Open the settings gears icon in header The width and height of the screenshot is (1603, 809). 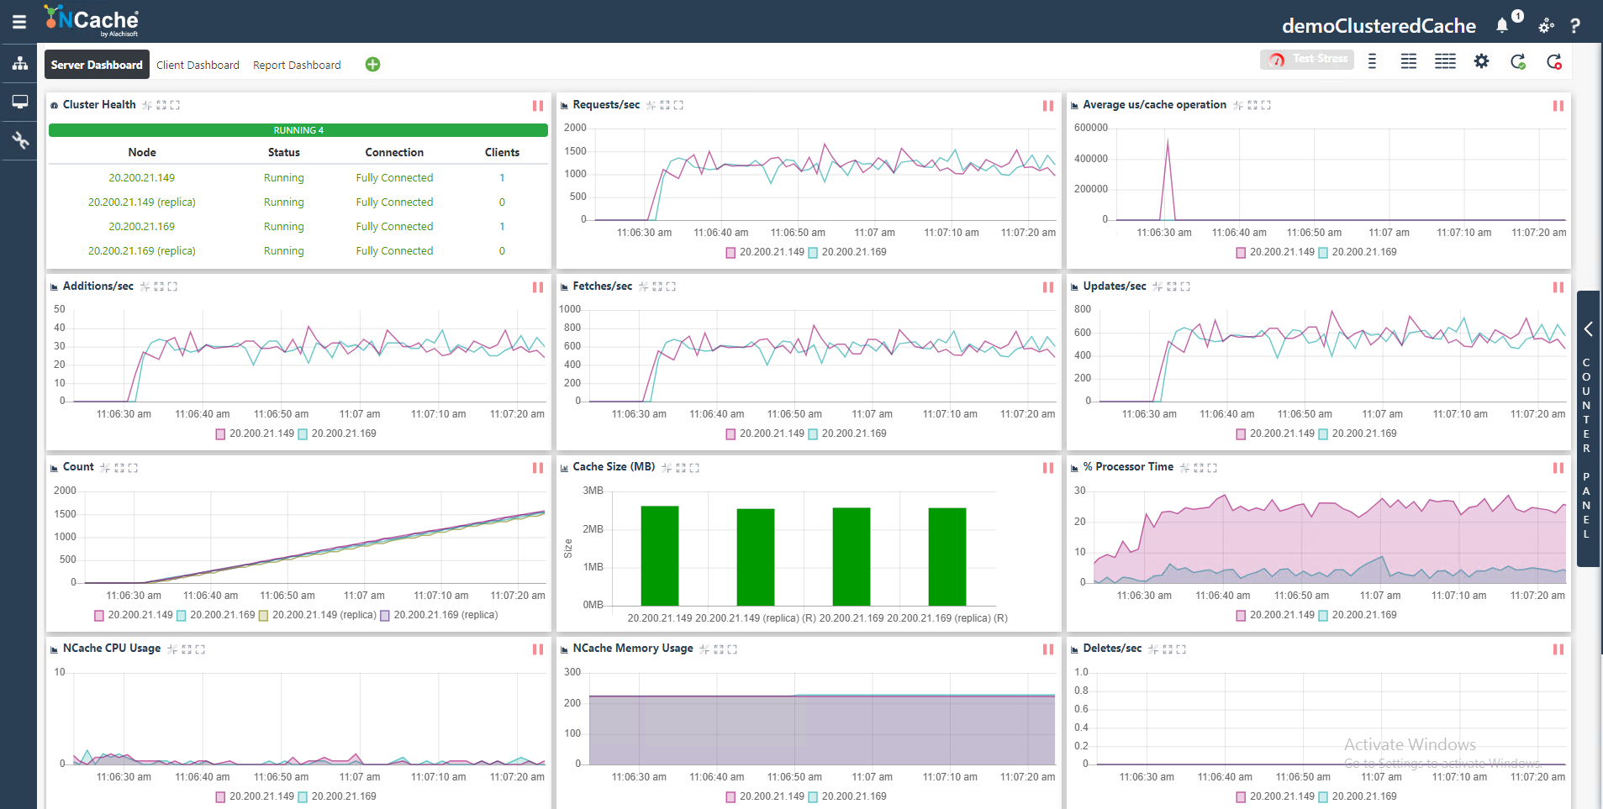point(1547,26)
